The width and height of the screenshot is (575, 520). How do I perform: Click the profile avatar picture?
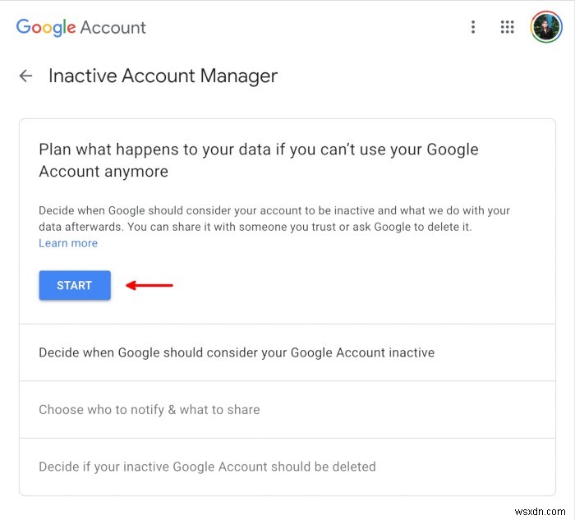point(545,27)
